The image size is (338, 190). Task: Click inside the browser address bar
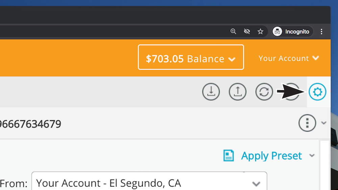coord(112,31)
